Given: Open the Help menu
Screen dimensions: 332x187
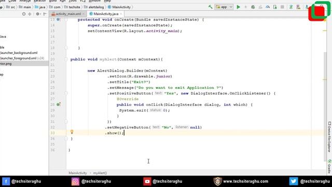Looking at the screenshot, I should pyautogui.click(x=107, y=1).
